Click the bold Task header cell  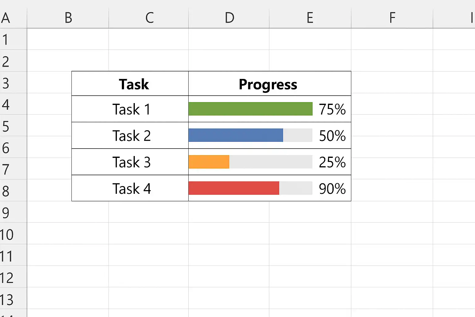(134, 84)
